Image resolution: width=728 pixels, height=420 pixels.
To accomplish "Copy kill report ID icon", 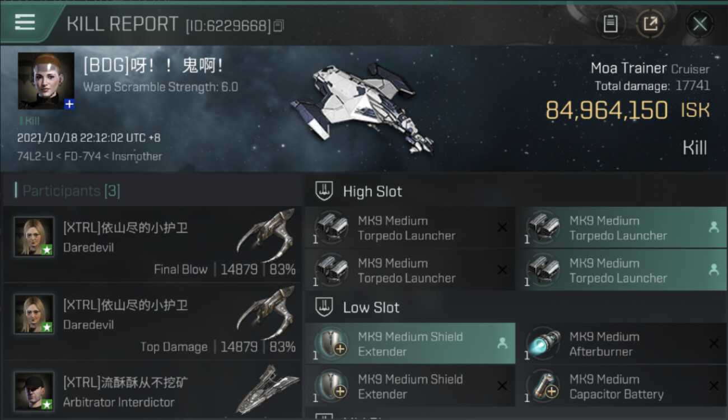I will (279, 25).
